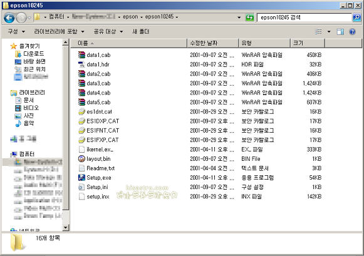This screenshot has height=256, width=364.
Task: Click the search magnifier button
Action: tap(356, 18)
